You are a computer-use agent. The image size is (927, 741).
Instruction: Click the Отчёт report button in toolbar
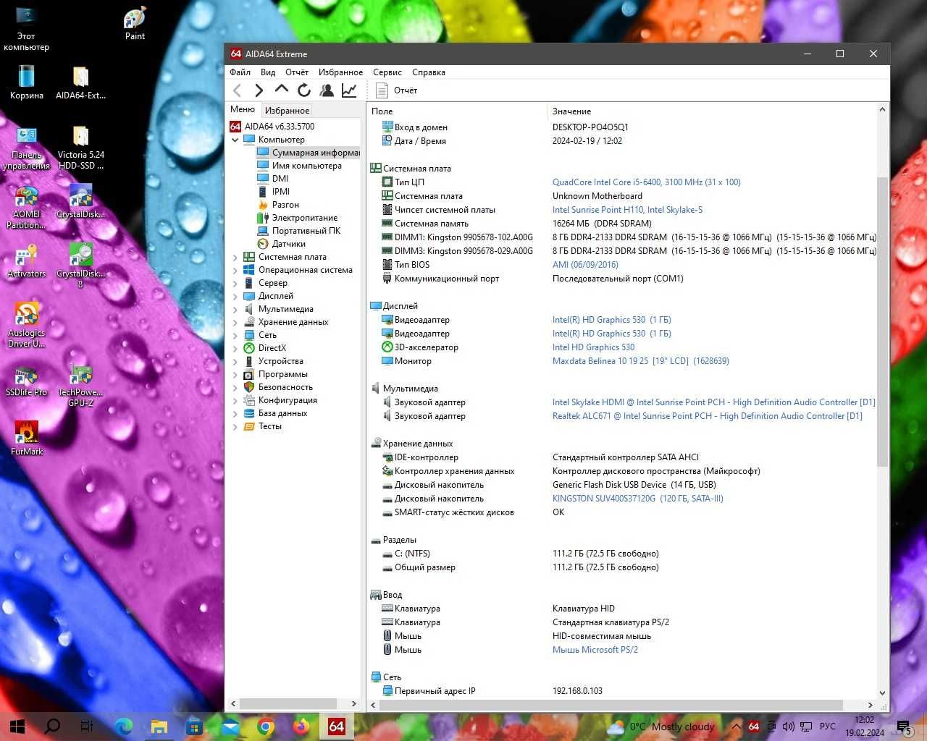(396, 90)
